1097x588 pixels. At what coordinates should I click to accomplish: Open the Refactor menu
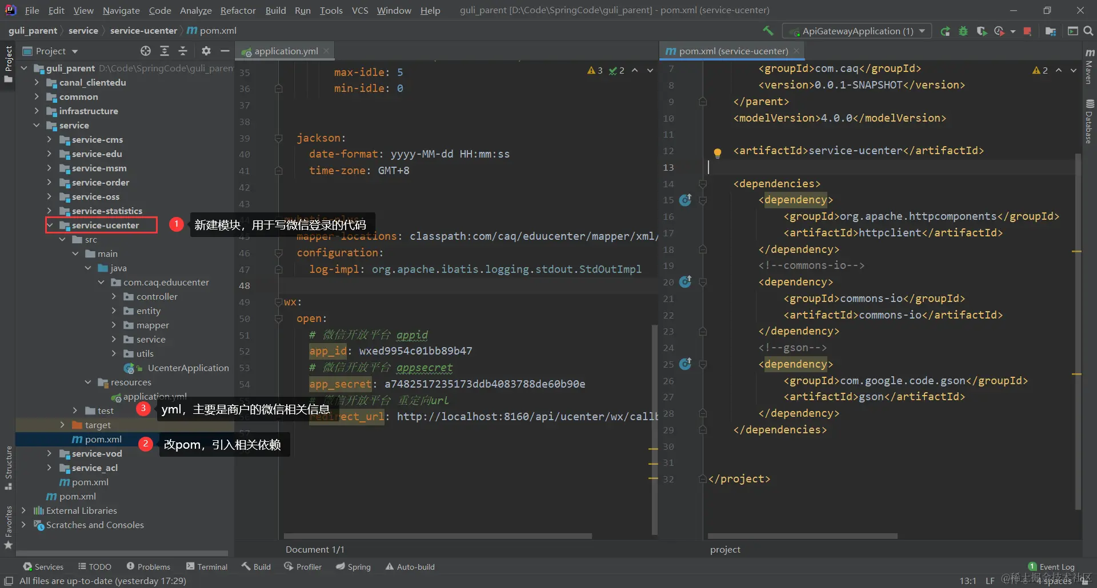238,10
